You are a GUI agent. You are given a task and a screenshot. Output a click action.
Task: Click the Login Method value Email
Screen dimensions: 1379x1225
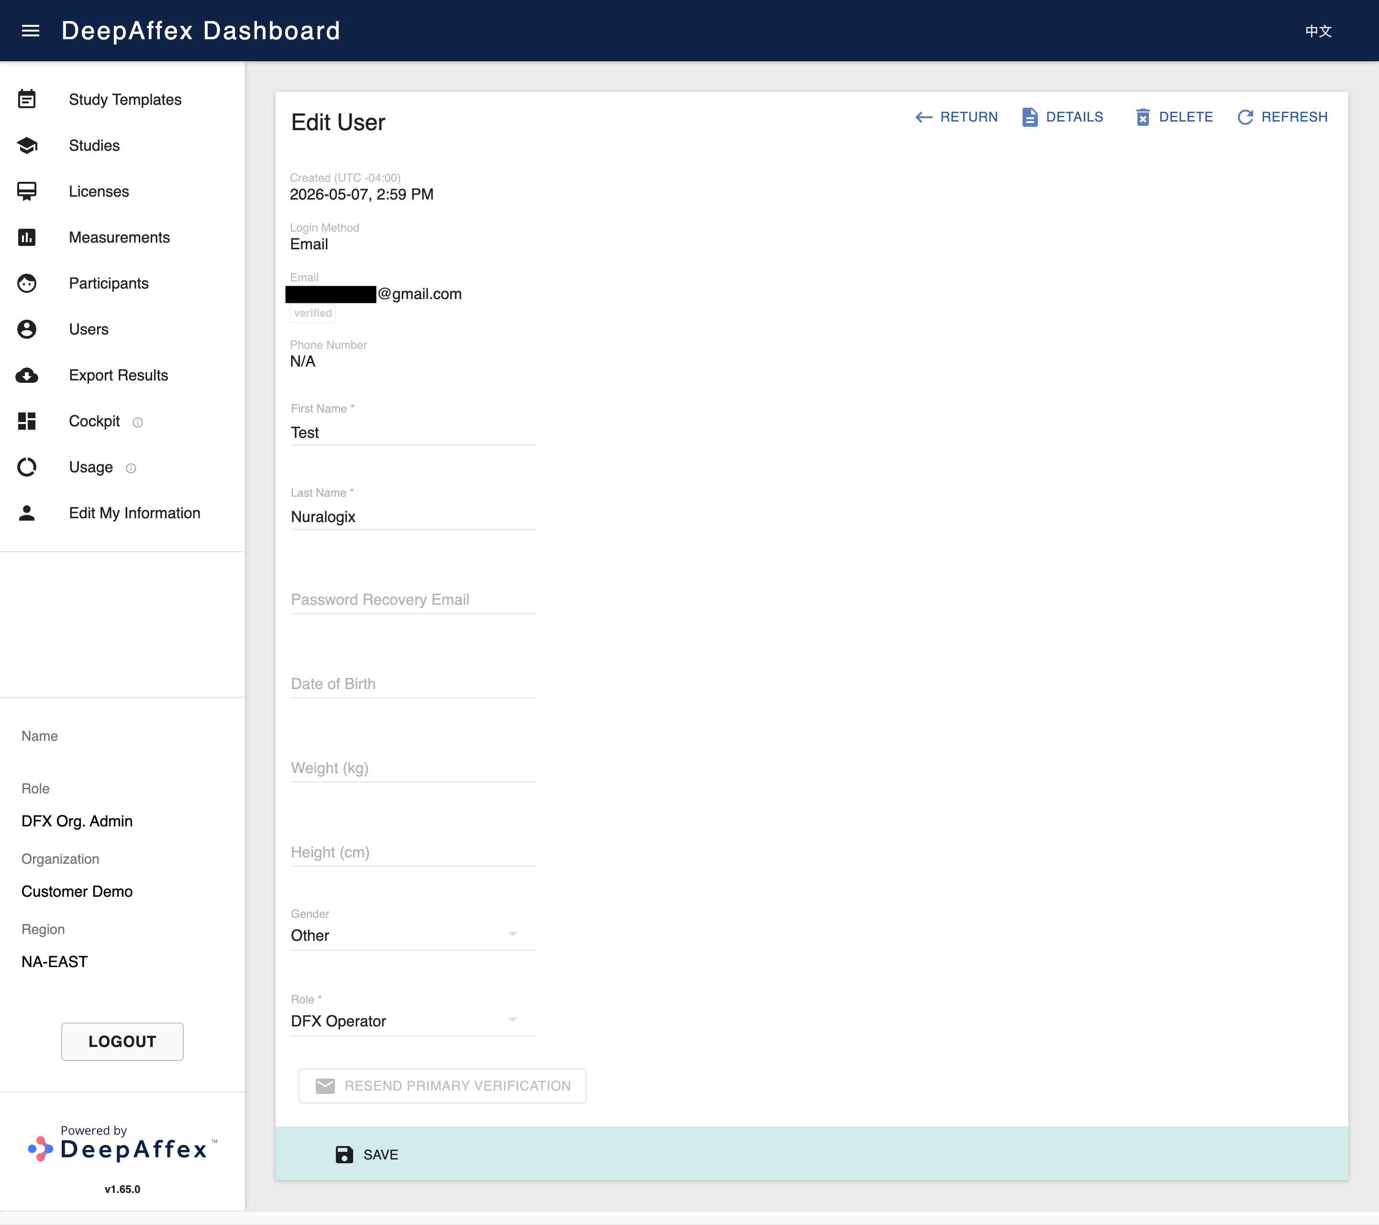[309, 244]
